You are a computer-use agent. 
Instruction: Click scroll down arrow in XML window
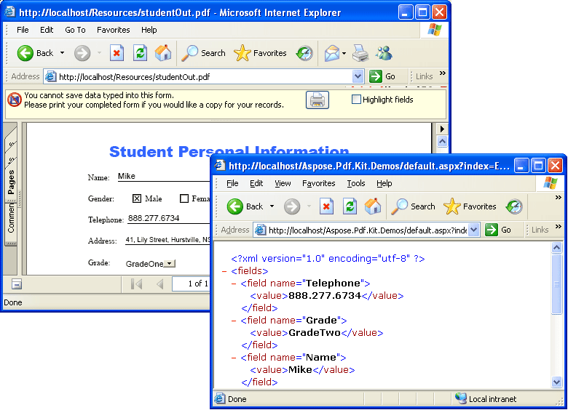pyautogui.click(x=556, y=382)
